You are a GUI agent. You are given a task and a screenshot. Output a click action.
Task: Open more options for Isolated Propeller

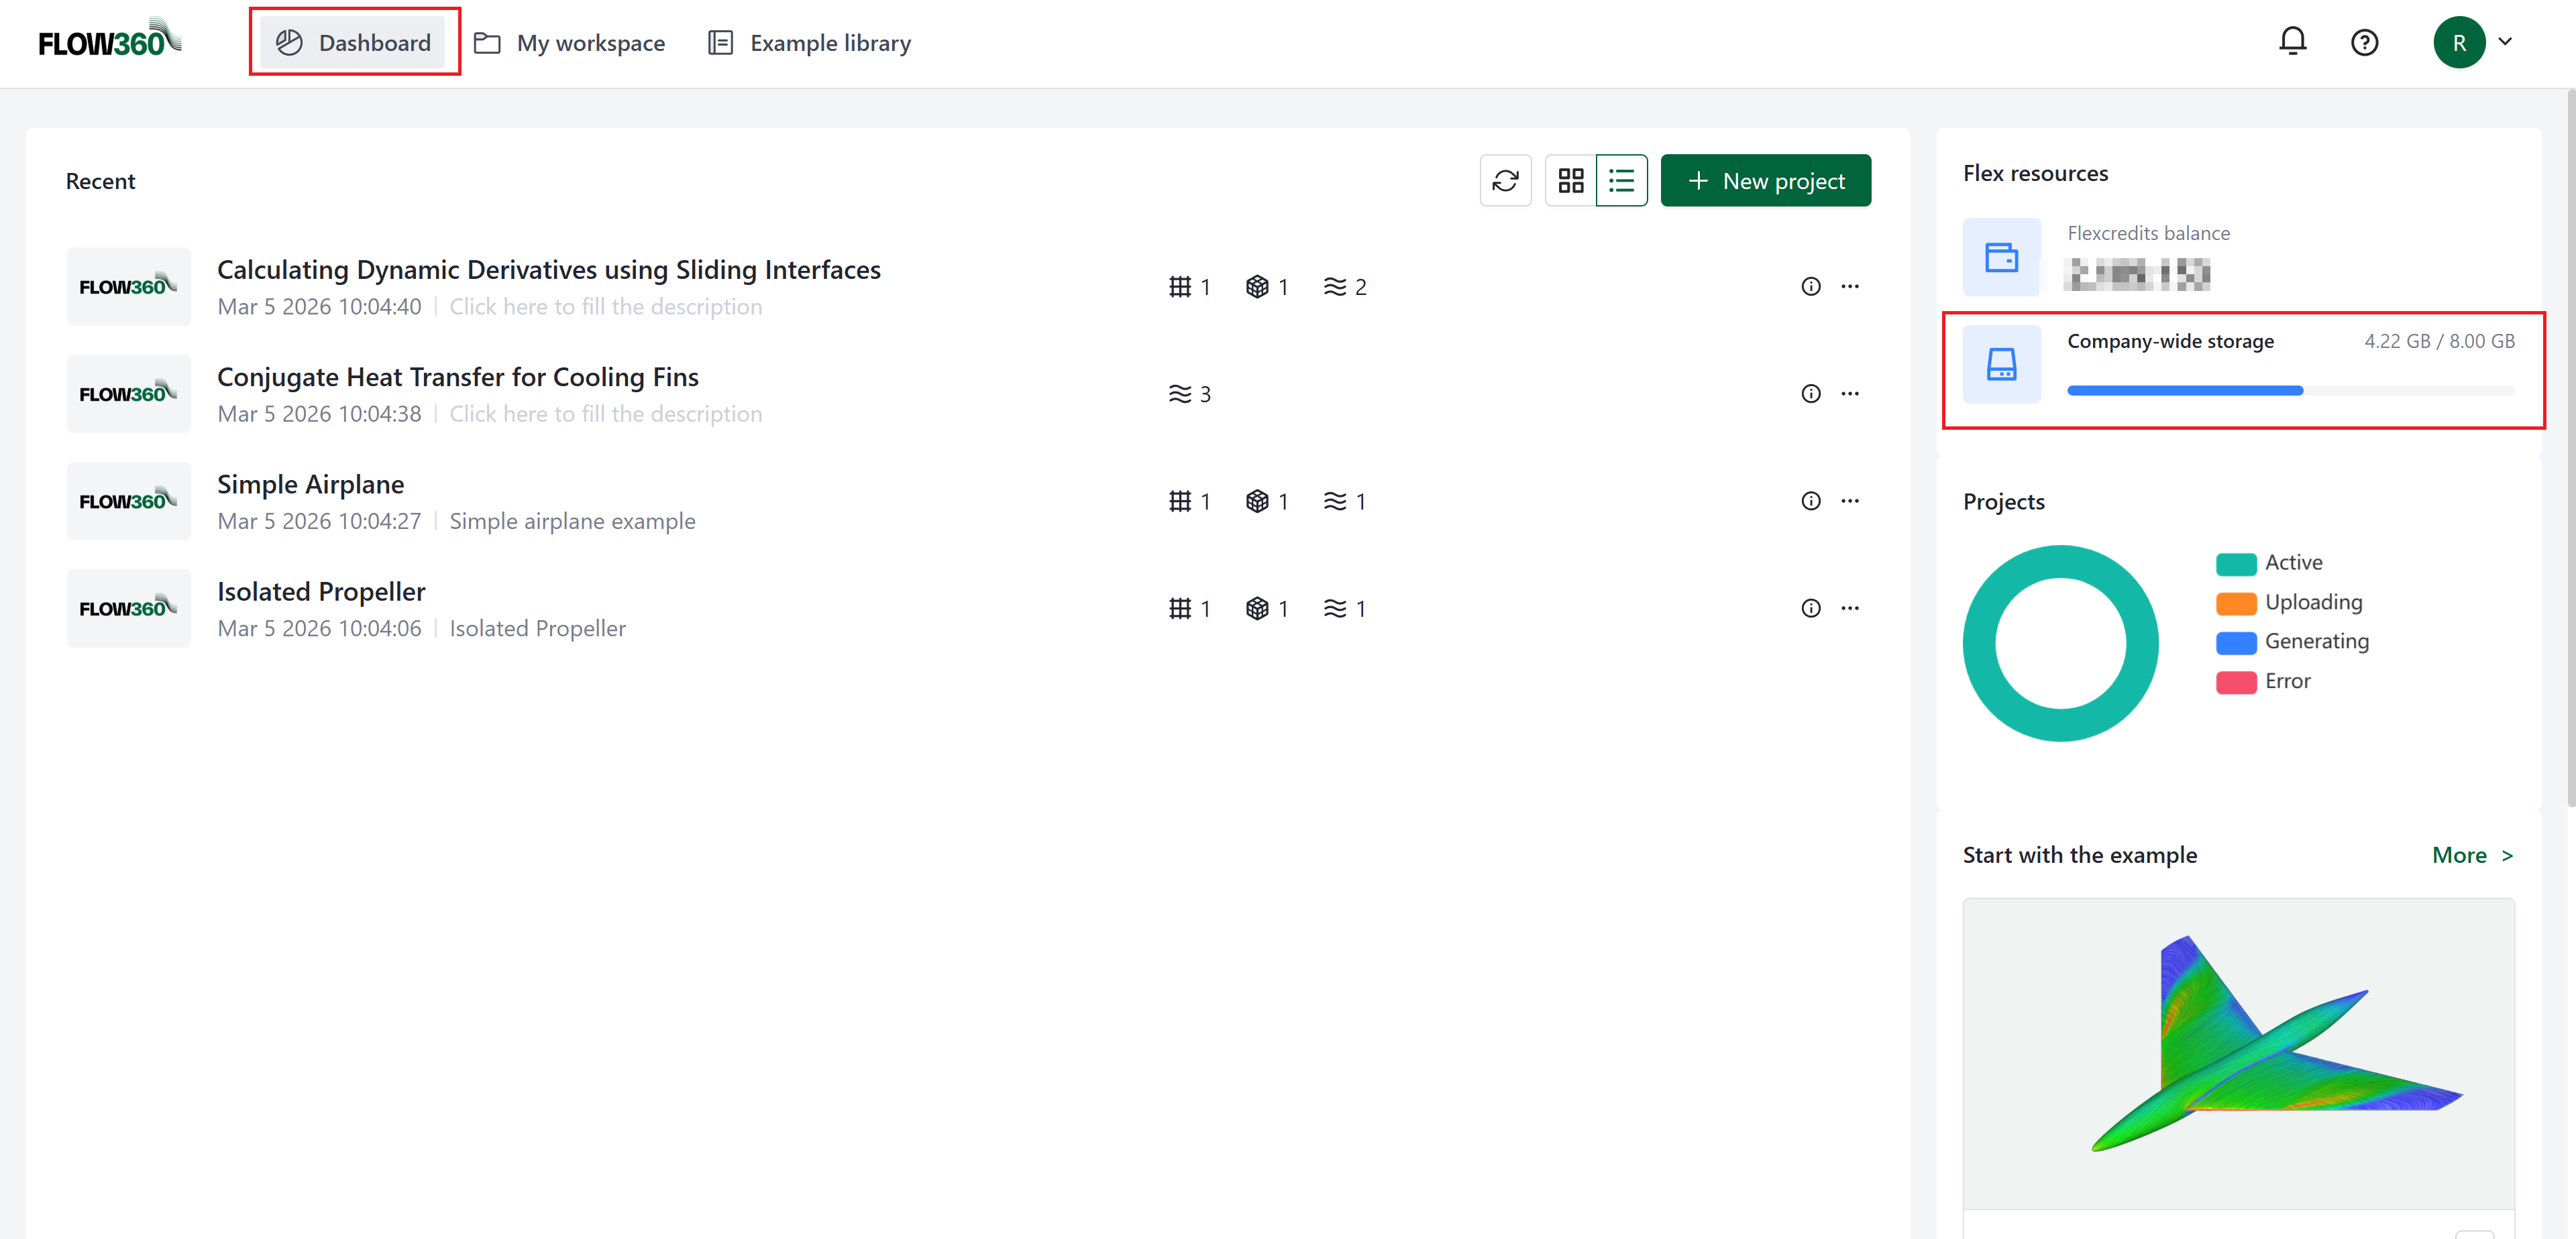1850,607
